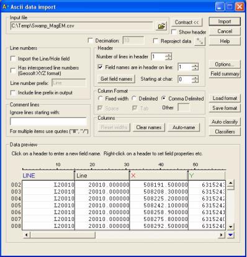Click X value 508191.500000 in row 002
The height and width of the screenshot is (257, 247).
coord(166,184)
